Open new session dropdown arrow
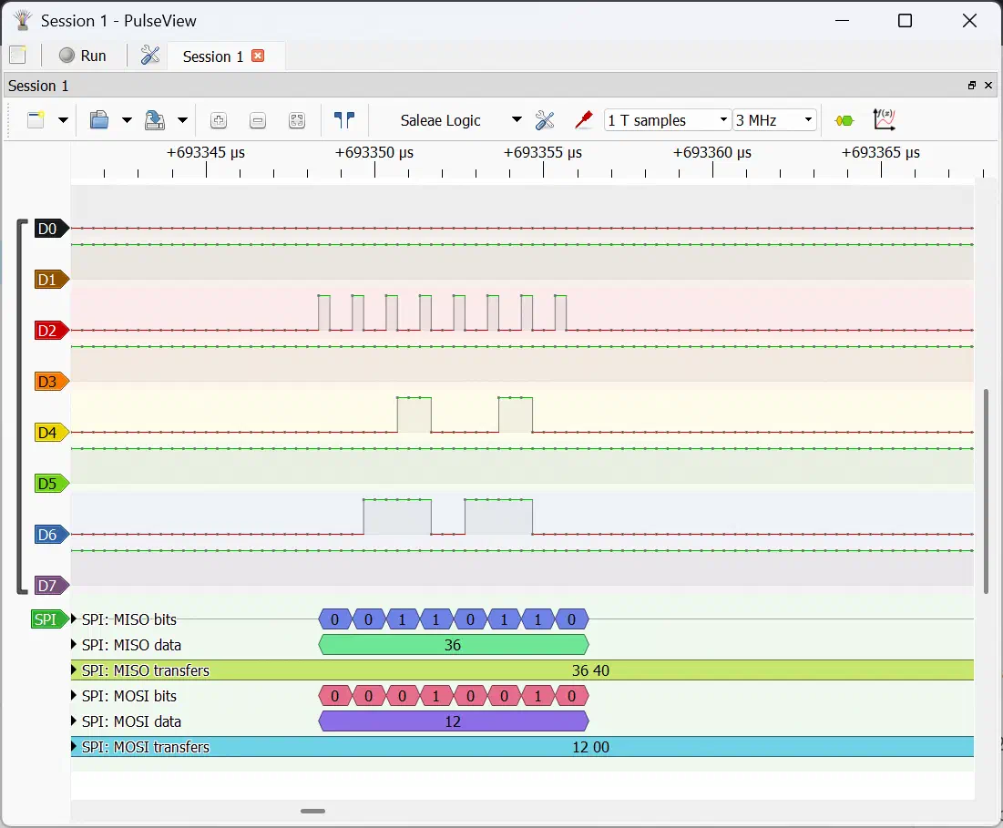The width and height of the screenshot is (1003, 828). [x=63, y=119]
